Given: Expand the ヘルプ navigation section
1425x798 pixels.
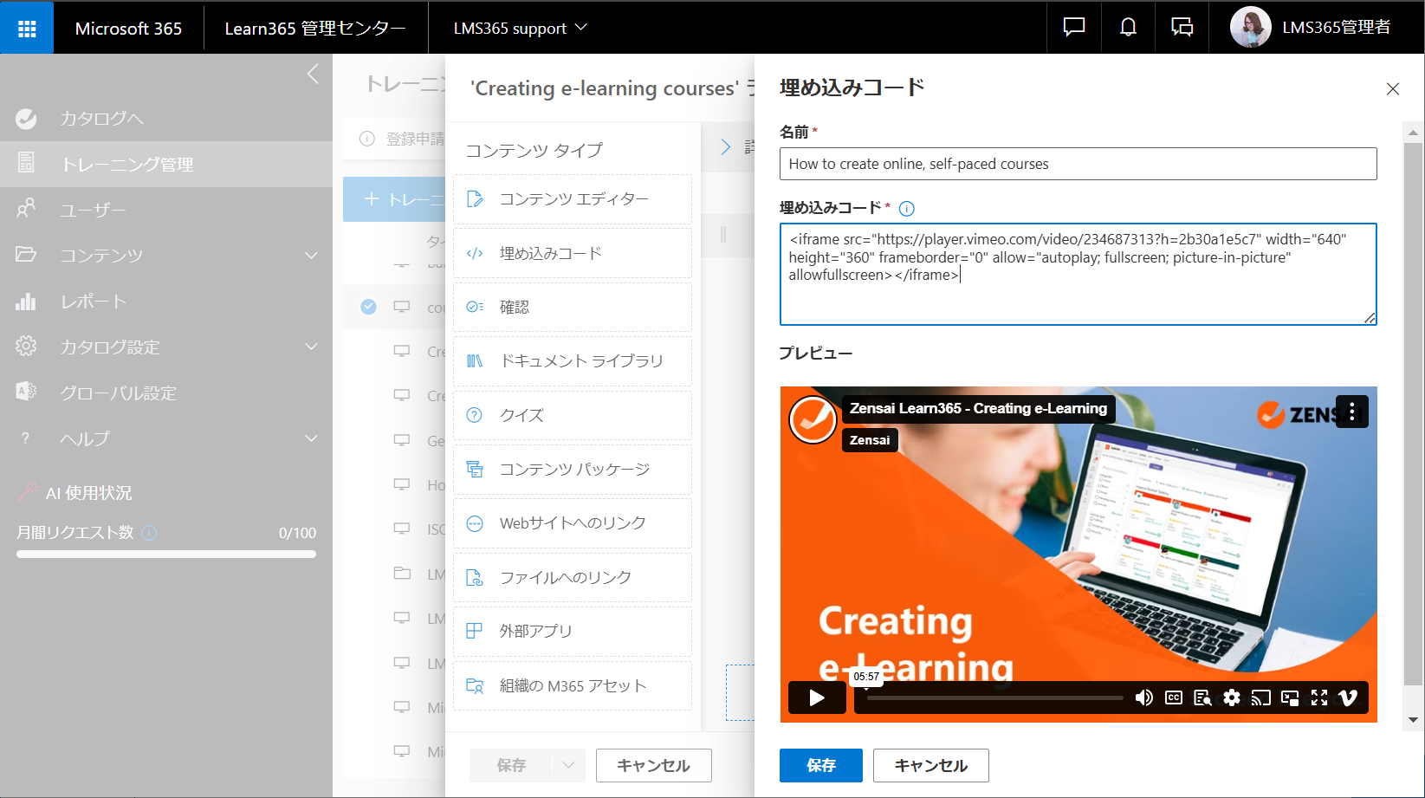Looking at the screenshot, I should tap(311, 439).
